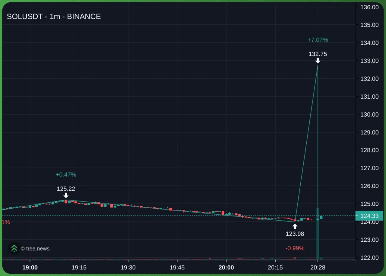The width and height of the screenshot is (386, 276).
Task: Click the 128.00 price axis label
Action: pos(369,150)
